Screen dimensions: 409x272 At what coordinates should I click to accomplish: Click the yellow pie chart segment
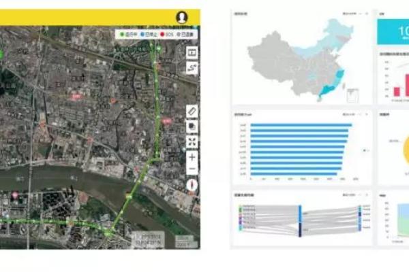click(406, 150)
